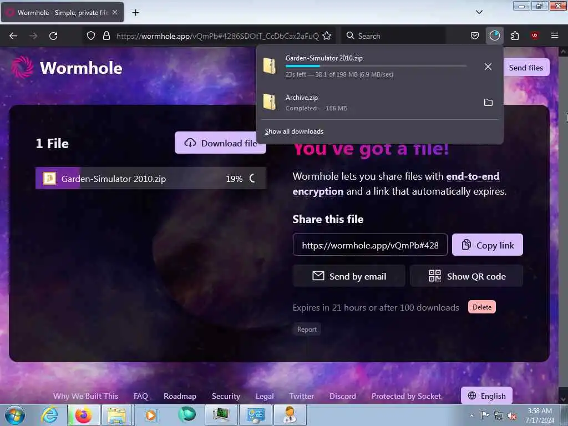
Task: Click the network tray icon
Action: pyautogui.click(x=499, y=416)
